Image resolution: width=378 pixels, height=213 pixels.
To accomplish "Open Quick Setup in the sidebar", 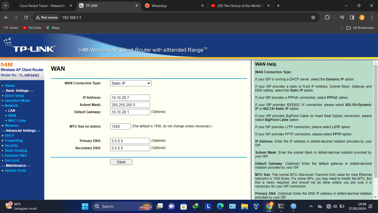I will [x=14, y=96].
